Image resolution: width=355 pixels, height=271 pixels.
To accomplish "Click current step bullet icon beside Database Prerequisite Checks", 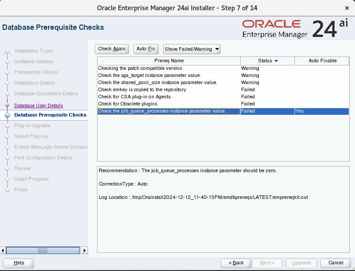I will (7, 115).
